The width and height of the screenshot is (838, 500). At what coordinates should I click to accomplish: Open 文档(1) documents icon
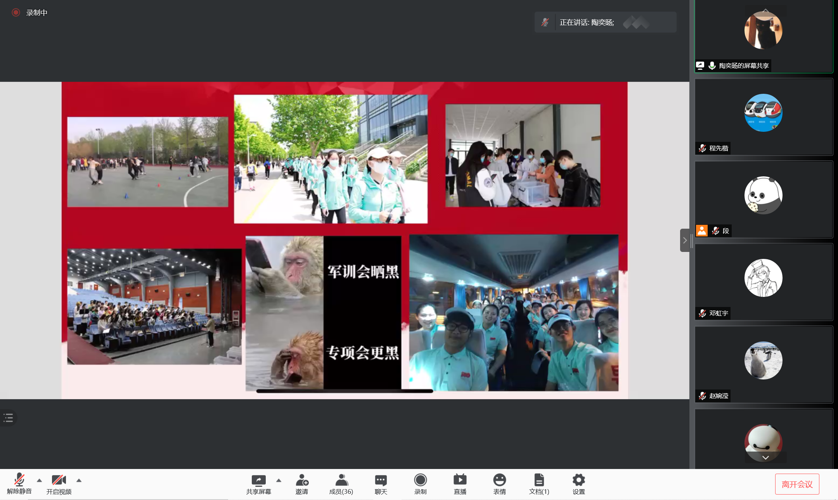[x=539, y=480]
